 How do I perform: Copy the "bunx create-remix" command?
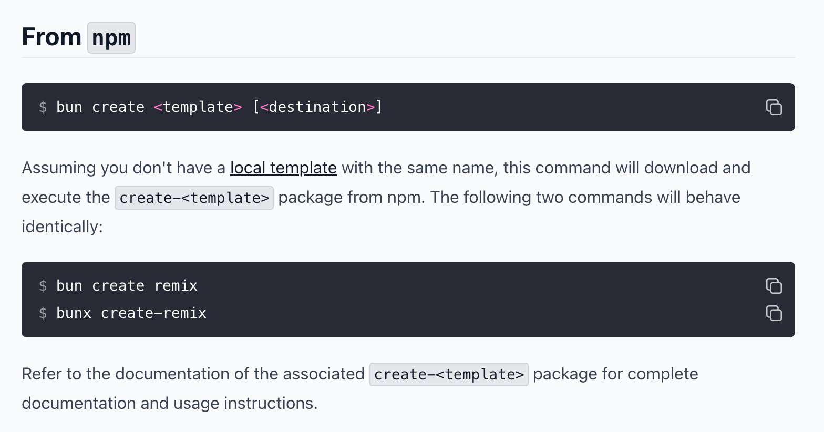coord(774,313)
